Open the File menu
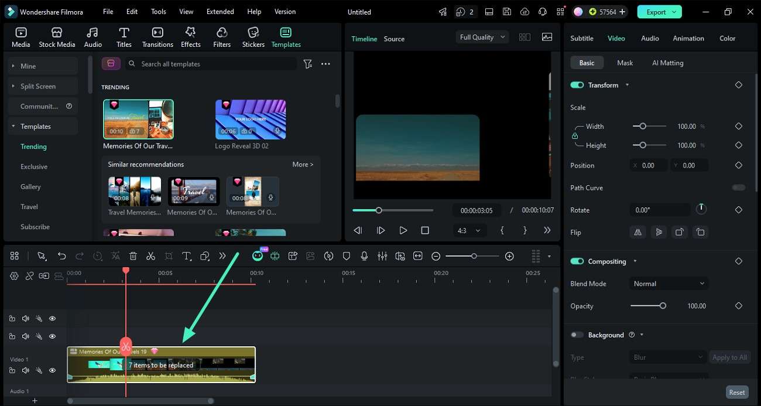This screenshot has height=406, width=761. point(108,12)
